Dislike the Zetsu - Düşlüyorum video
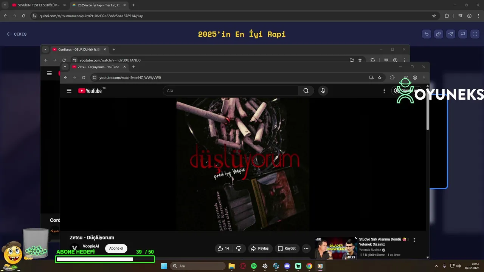This screenshot has width=484, height=272. [239, 248]
